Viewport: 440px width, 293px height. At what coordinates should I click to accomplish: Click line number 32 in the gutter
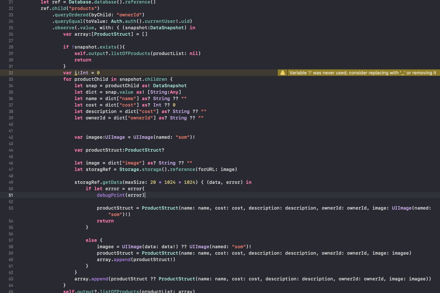pyautogui.click(x=11, y=73)
